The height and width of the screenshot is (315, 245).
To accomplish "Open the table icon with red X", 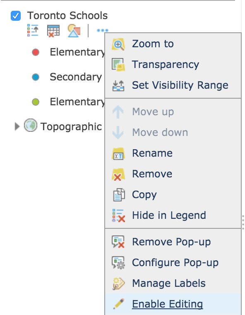I will pyautogui.click(x=53, y=31).
